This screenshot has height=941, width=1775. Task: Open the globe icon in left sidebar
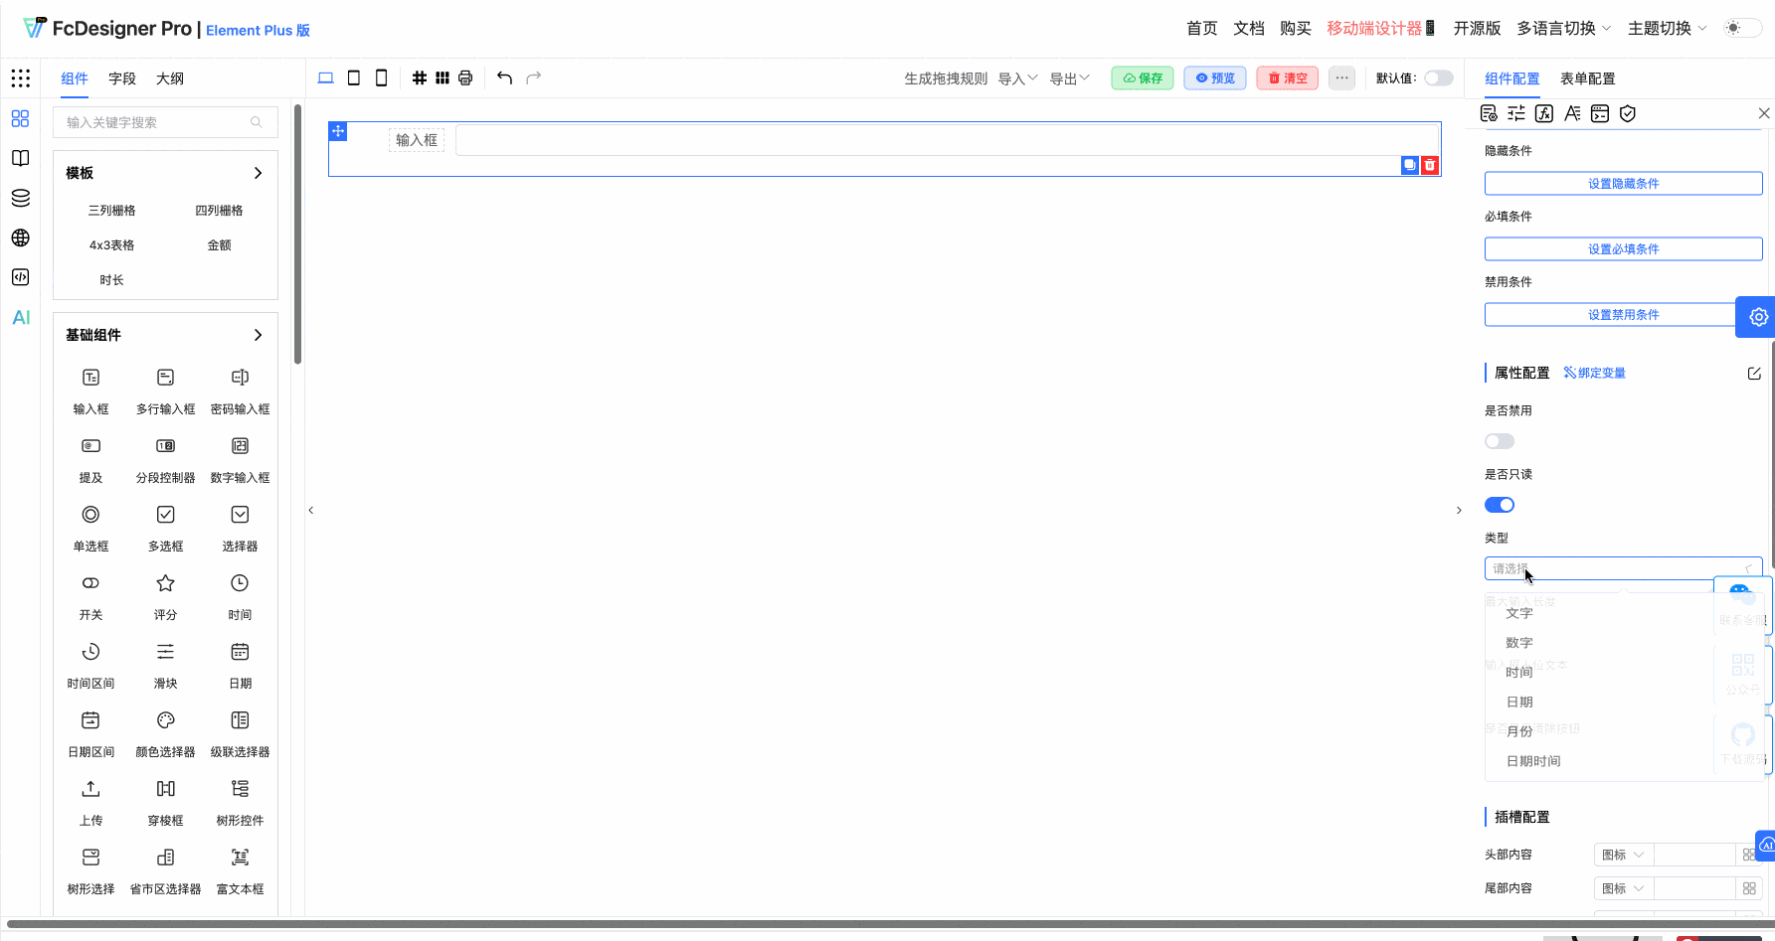pos(21,237)
